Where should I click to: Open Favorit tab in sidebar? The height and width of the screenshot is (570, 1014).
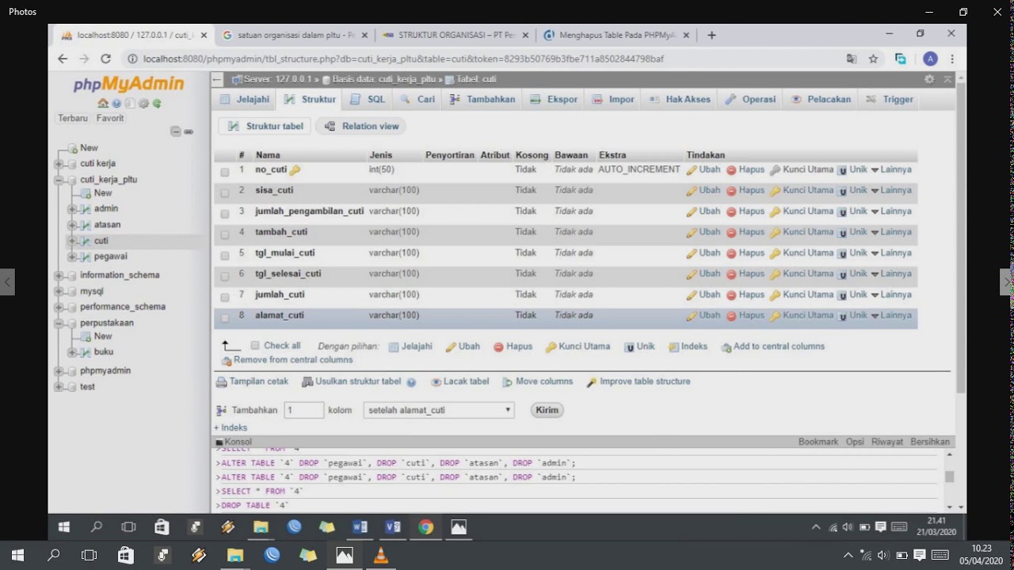(110, 118)
